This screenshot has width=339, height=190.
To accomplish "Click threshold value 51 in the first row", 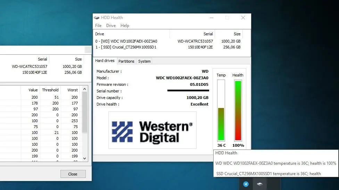I will 56,97.
